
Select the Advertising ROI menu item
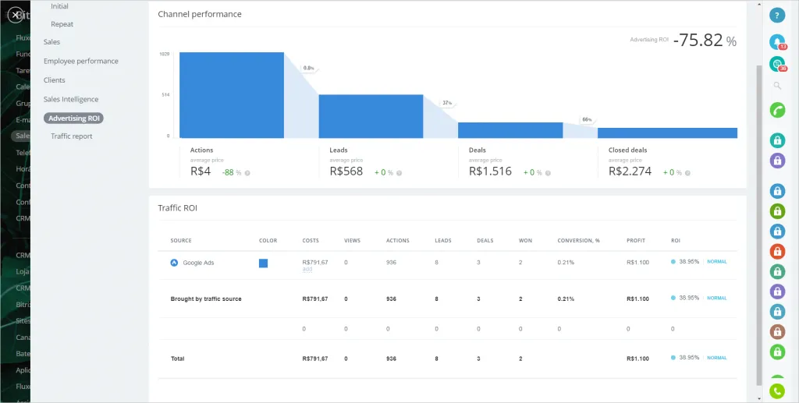[74, 118]
